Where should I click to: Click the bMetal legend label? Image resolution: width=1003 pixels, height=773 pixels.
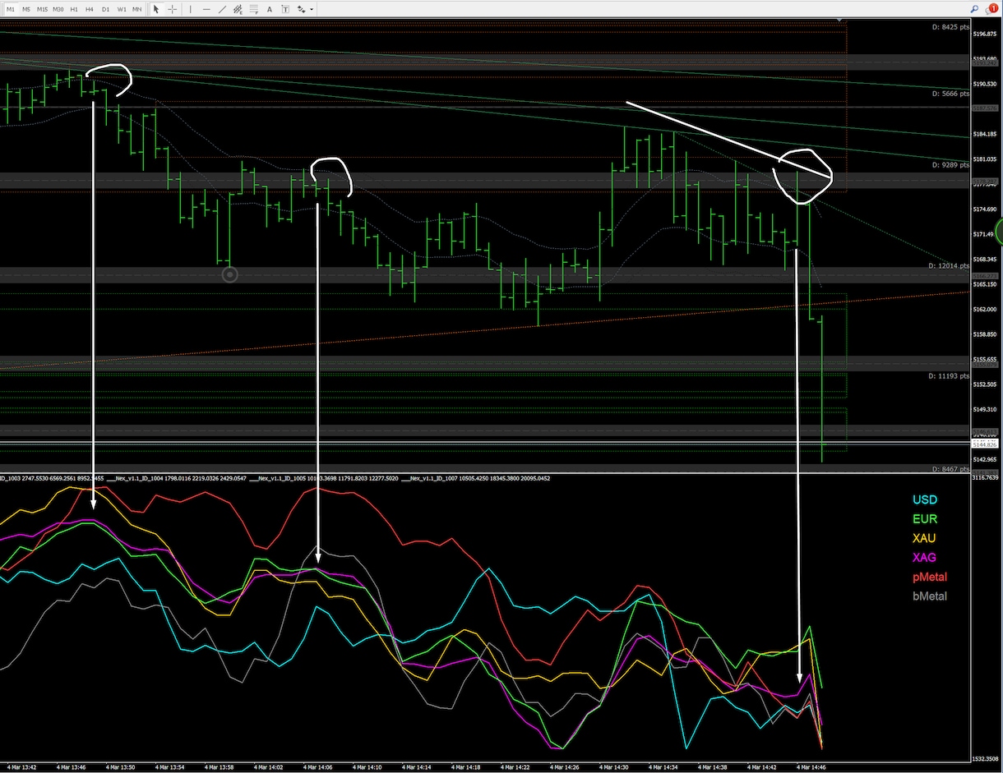pyautogui.click(x=930, y=596)
